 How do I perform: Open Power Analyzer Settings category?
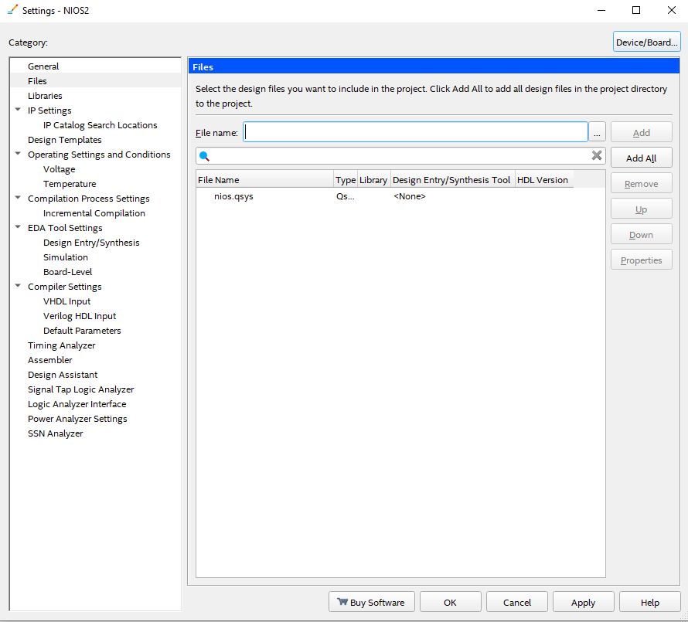click(x=77, y=419)
